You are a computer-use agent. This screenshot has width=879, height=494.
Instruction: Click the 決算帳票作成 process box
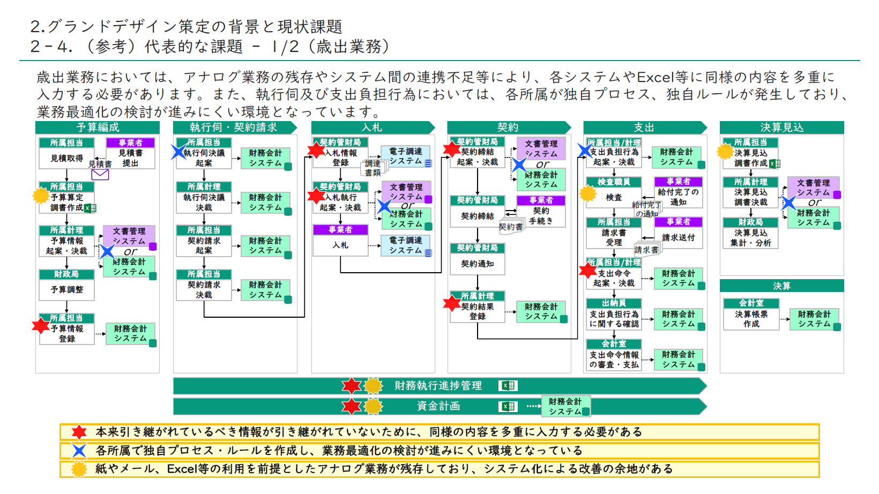click(751, 319)
